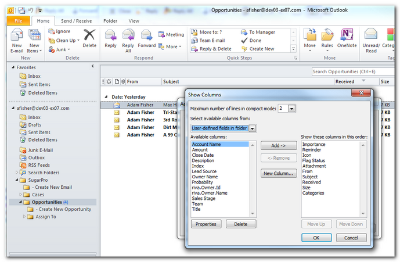This screenshot has height=262, width=400.
Task: Click the Undo icon in quick access toolbar
Action: coord(31,10)
